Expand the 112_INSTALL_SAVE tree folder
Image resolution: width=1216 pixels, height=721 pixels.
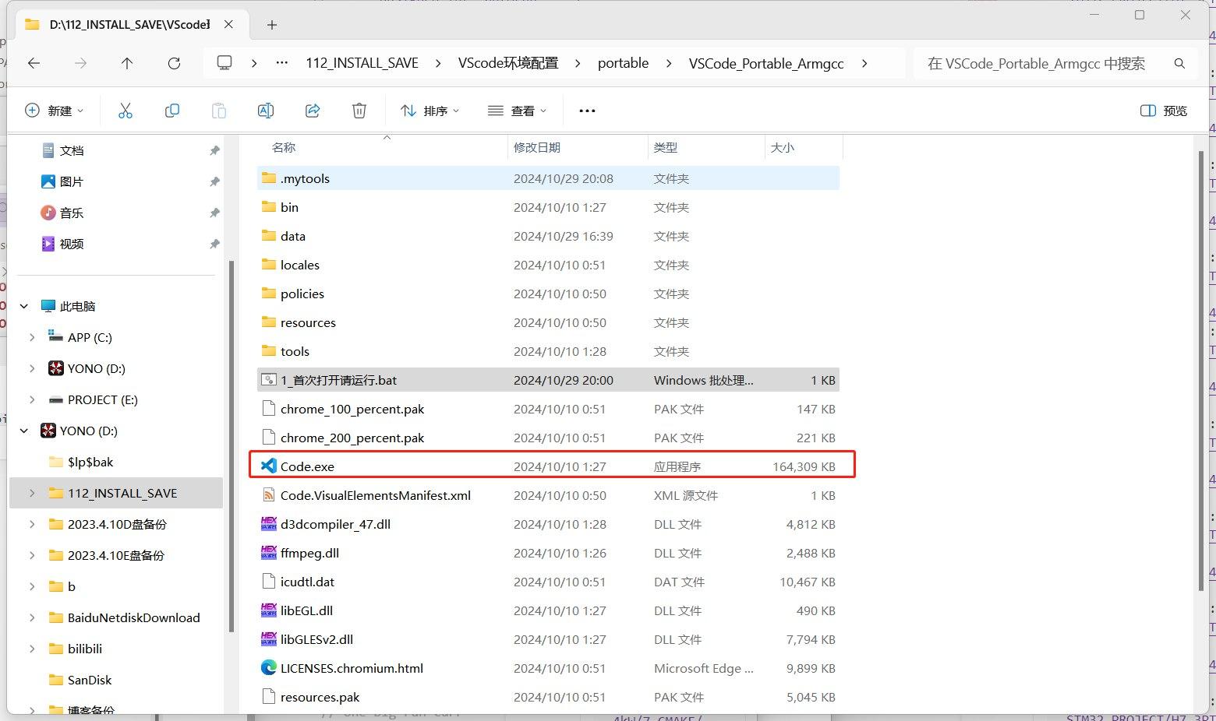click(x=32, y=493)
